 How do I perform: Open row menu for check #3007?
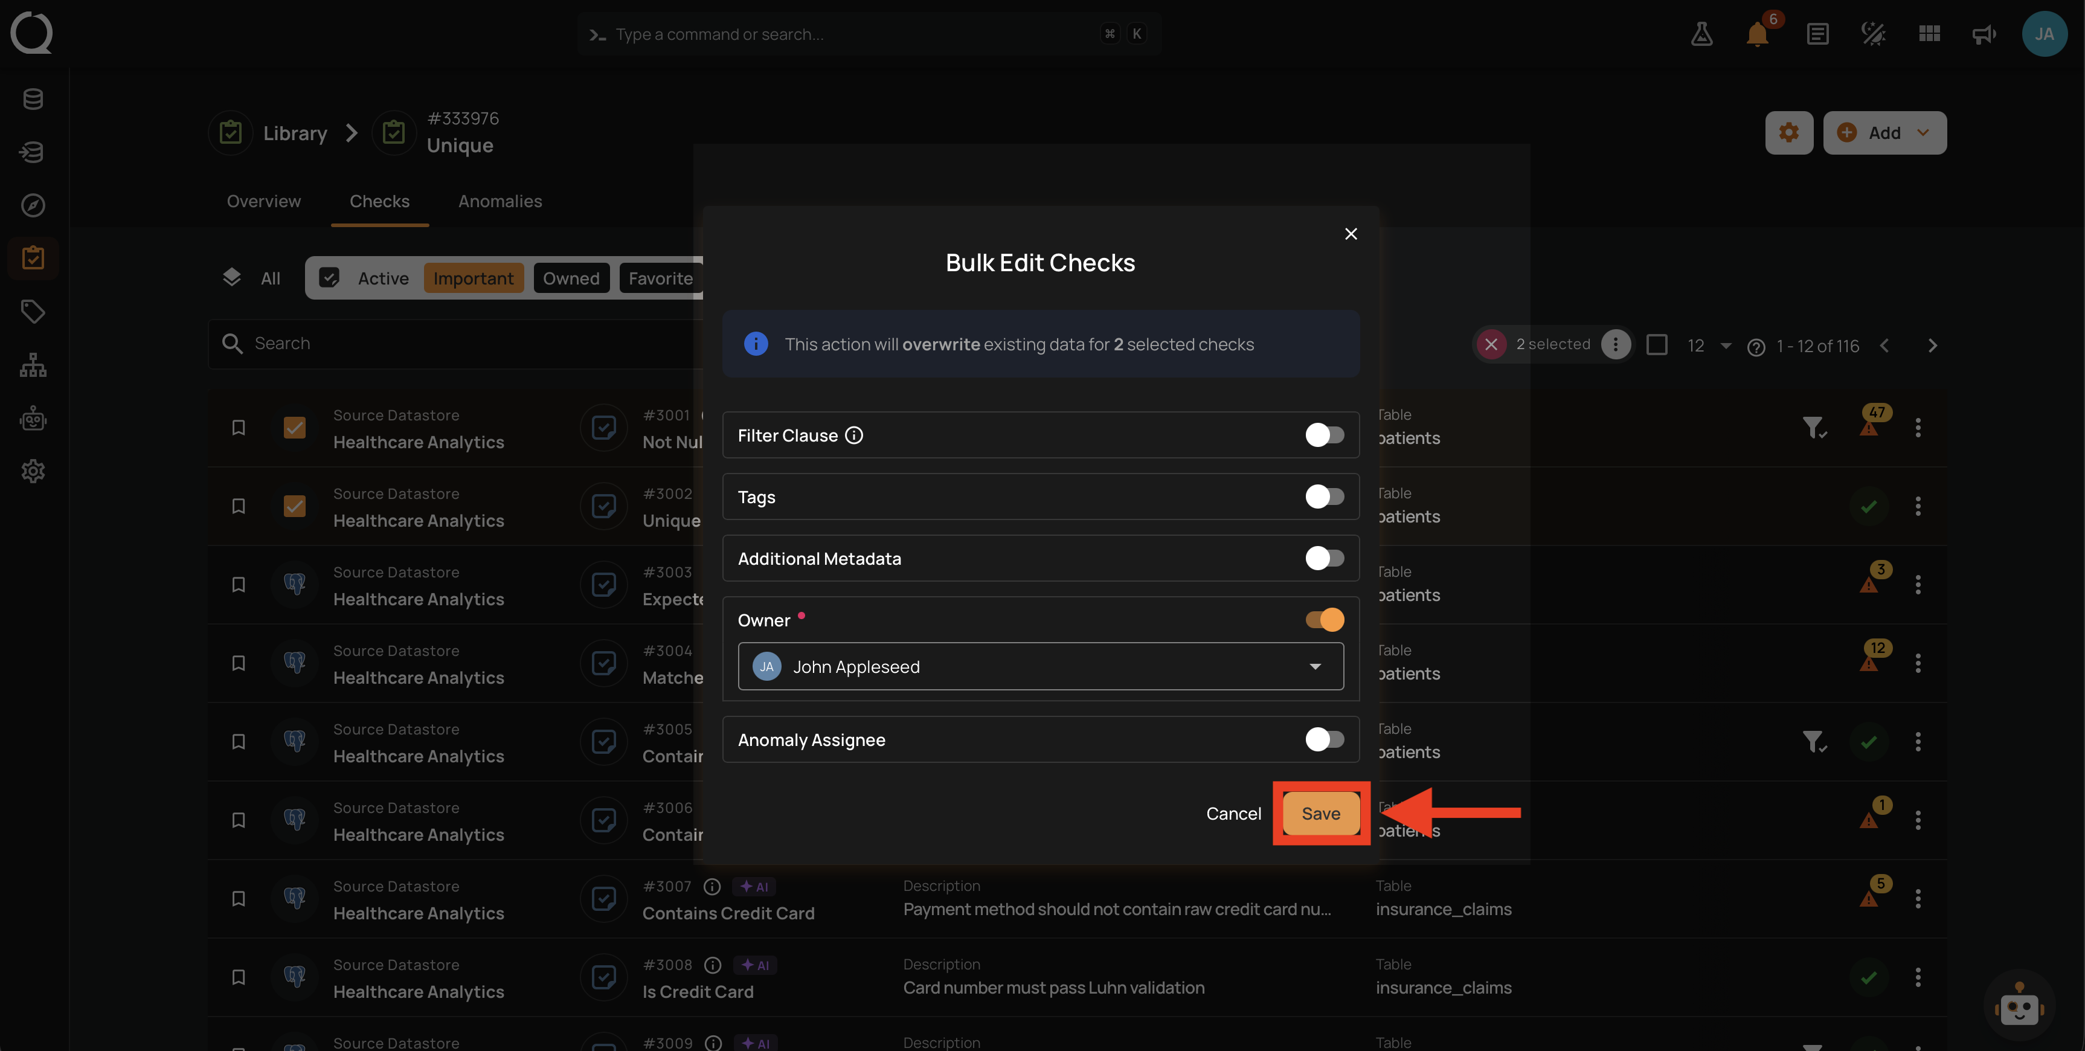[1918, 899]
